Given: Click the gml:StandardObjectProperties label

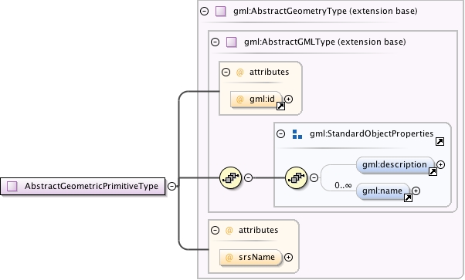Looking at the screenshot, I should (372, 133).
